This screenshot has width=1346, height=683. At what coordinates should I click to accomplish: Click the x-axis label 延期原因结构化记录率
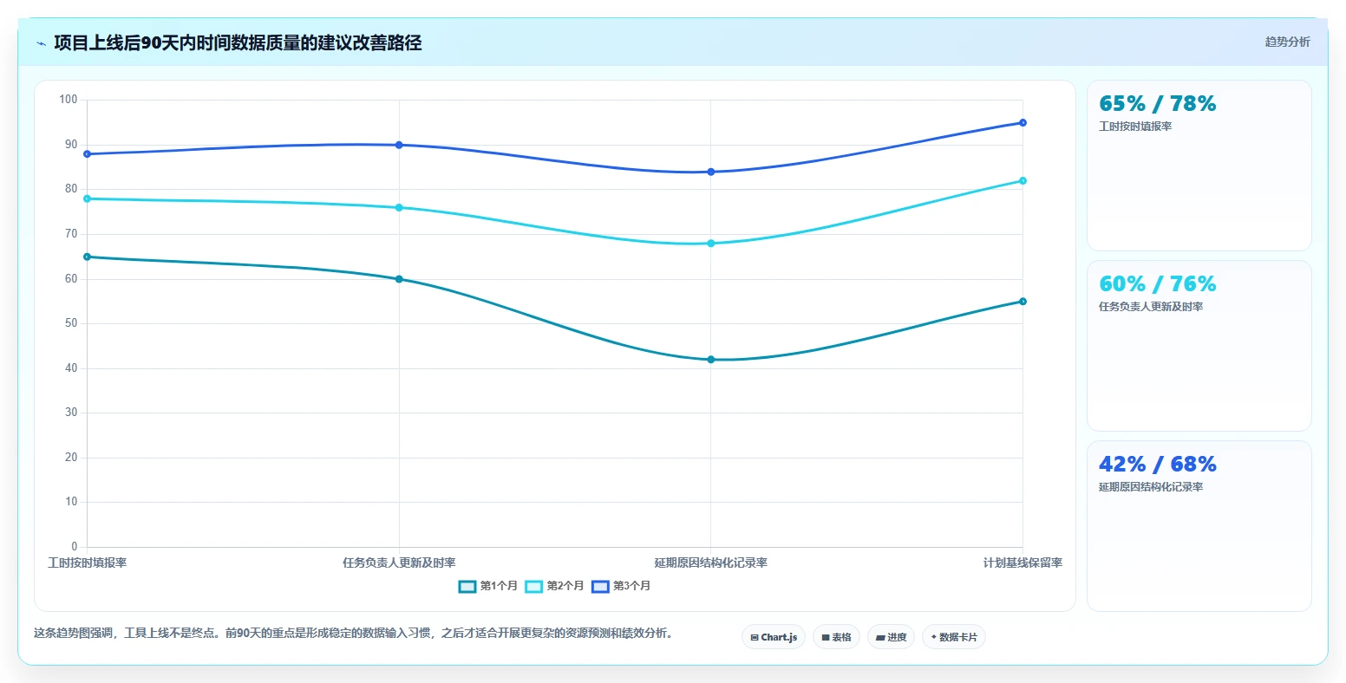pos(711,563)
